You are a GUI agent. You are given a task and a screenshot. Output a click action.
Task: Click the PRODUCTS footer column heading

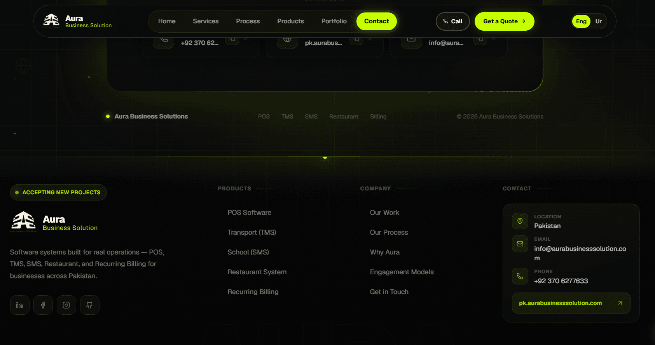tap(234, 188)
